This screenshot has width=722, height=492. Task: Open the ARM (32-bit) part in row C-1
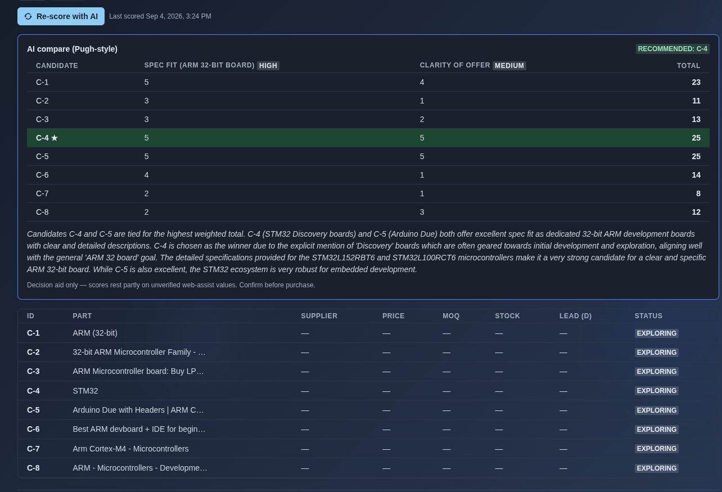[95, 333]
